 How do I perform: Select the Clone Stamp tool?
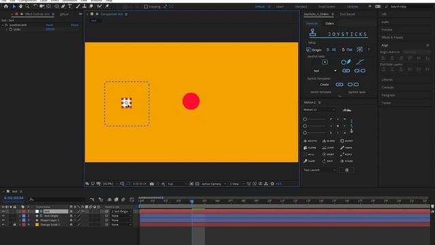pyautogui.click(x=84, y=6)
